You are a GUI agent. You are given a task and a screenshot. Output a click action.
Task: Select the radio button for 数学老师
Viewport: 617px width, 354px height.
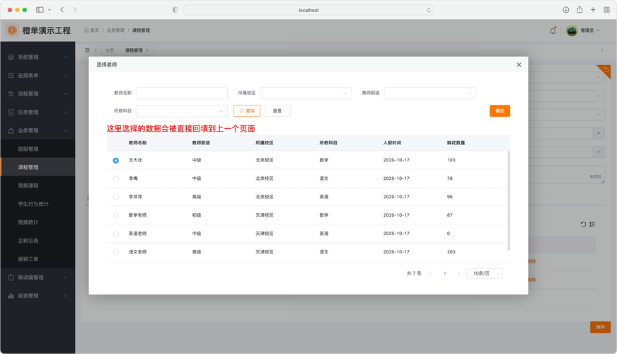(116, 215)
